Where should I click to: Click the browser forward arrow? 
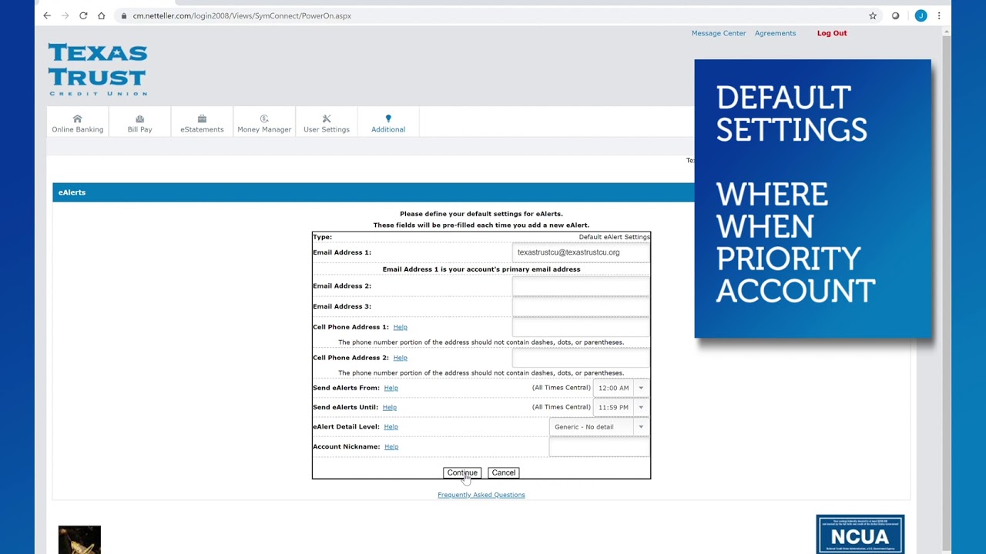pos(65,15)
